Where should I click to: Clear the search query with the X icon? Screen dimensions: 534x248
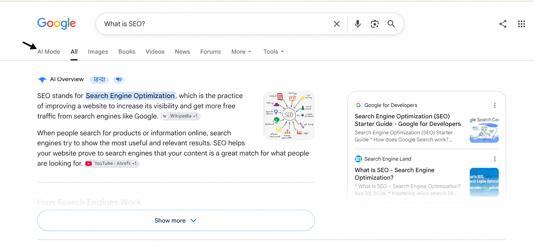(x=337, y=24)
